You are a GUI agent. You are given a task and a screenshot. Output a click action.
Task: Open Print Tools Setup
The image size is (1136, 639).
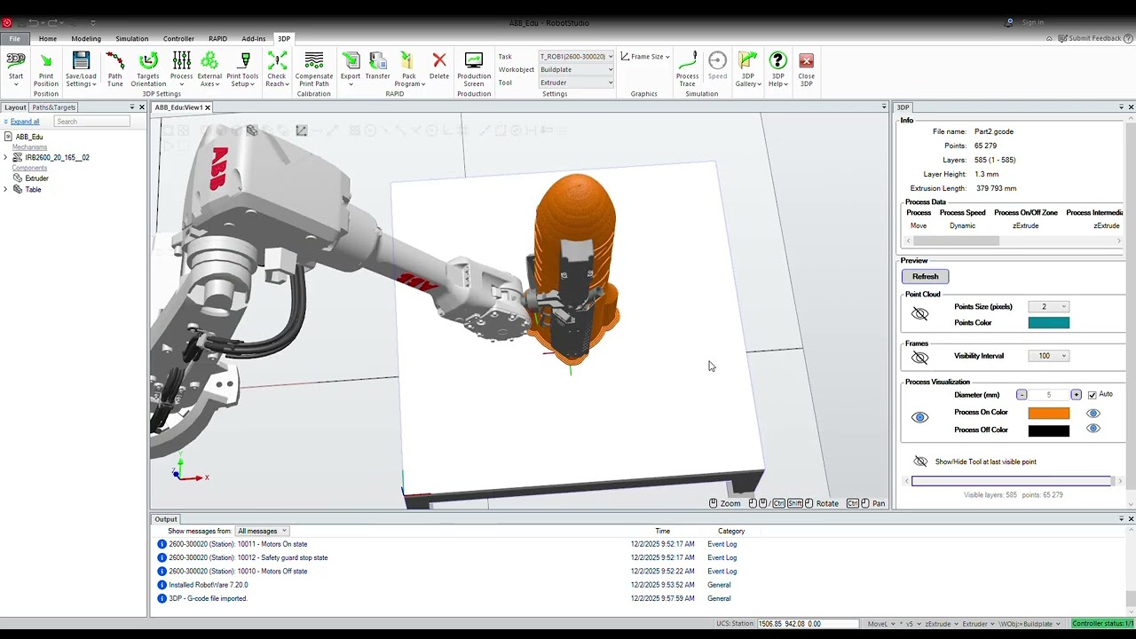click(x=242, y=69)
